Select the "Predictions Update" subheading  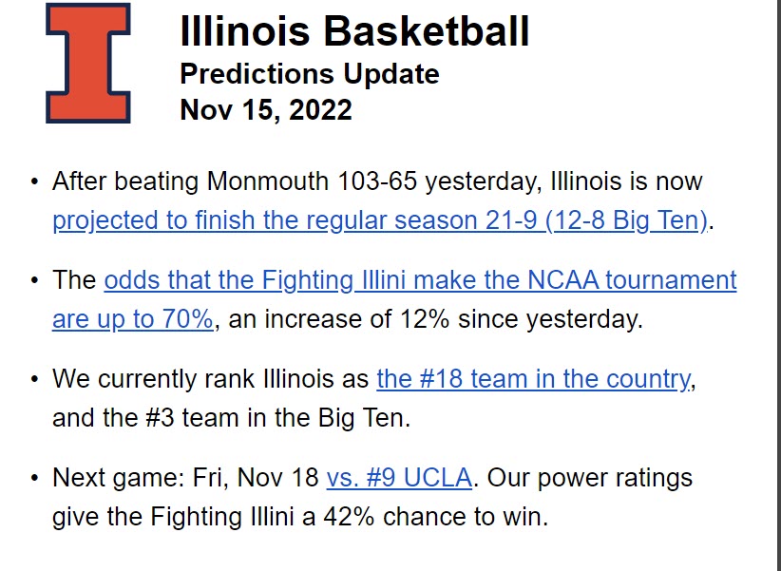tap(309, 74)
